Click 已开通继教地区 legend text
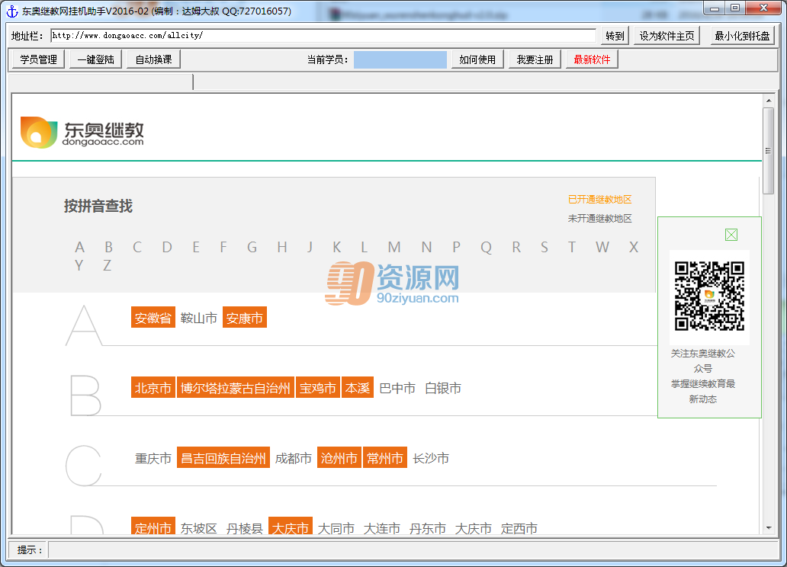Viewport: 787px width, 567px height. point(600,199)
